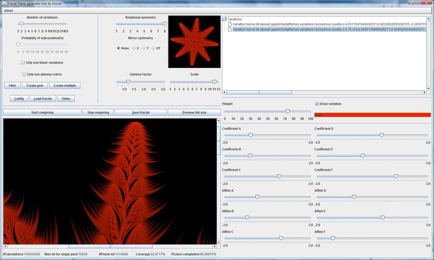Click the star fractal preview thumbnail

pos(194,42)
